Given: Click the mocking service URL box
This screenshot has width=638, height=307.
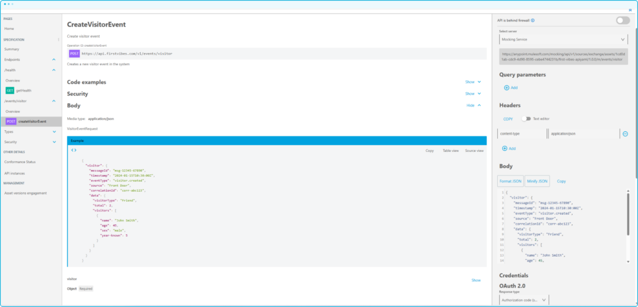Looking at the screenshot, I should click(x=563, y=57).
